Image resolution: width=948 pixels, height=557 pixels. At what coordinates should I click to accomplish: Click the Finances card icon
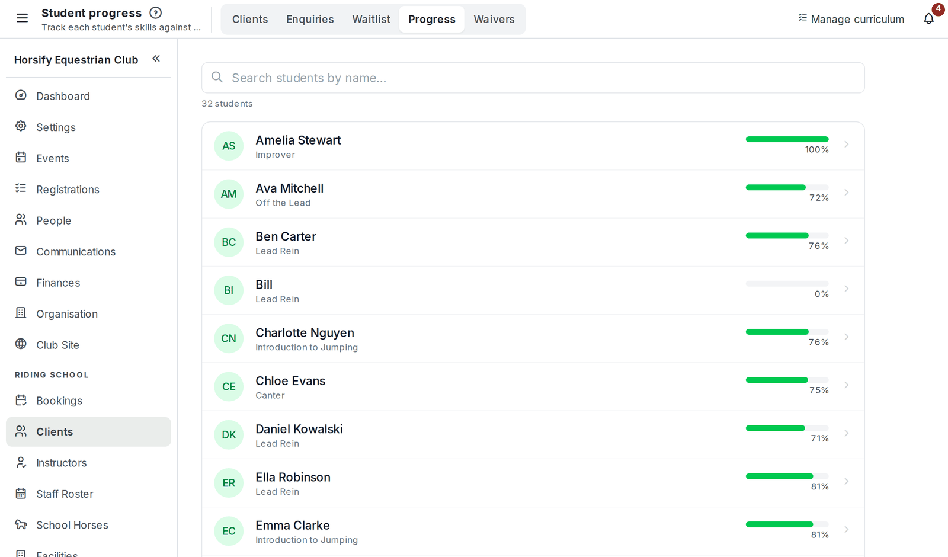coord(21,282)
